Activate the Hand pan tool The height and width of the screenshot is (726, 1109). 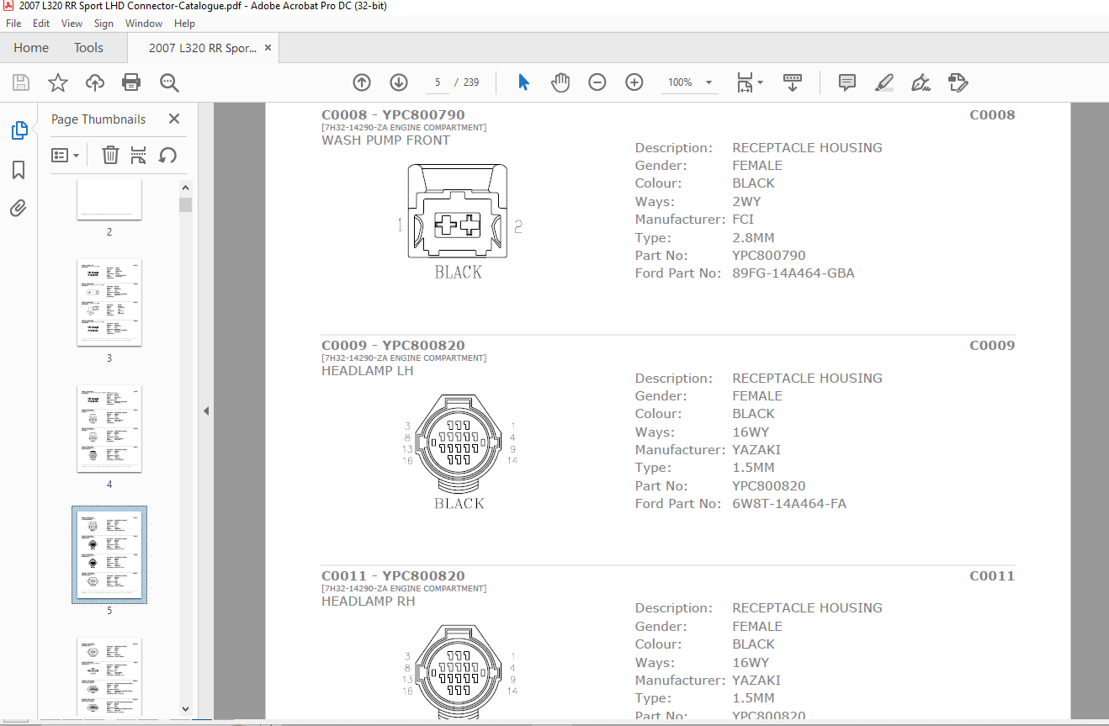[x=560, y=82]
